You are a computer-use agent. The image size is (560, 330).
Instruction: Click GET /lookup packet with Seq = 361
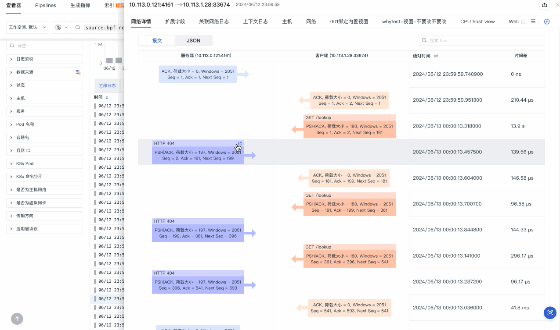pyautogui.click(x=350, y=256)
